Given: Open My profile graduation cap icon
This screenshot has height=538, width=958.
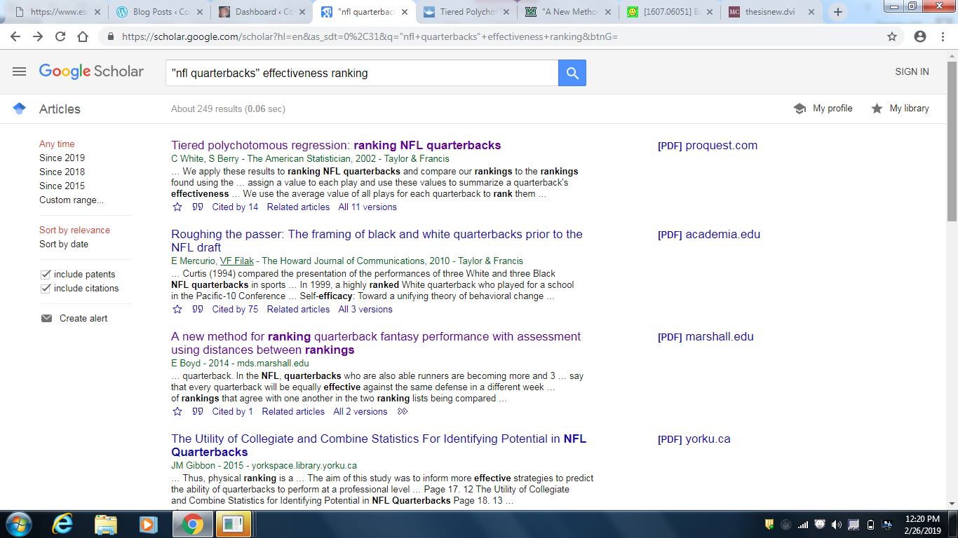Looking at the screenshot, I should 800,109.
